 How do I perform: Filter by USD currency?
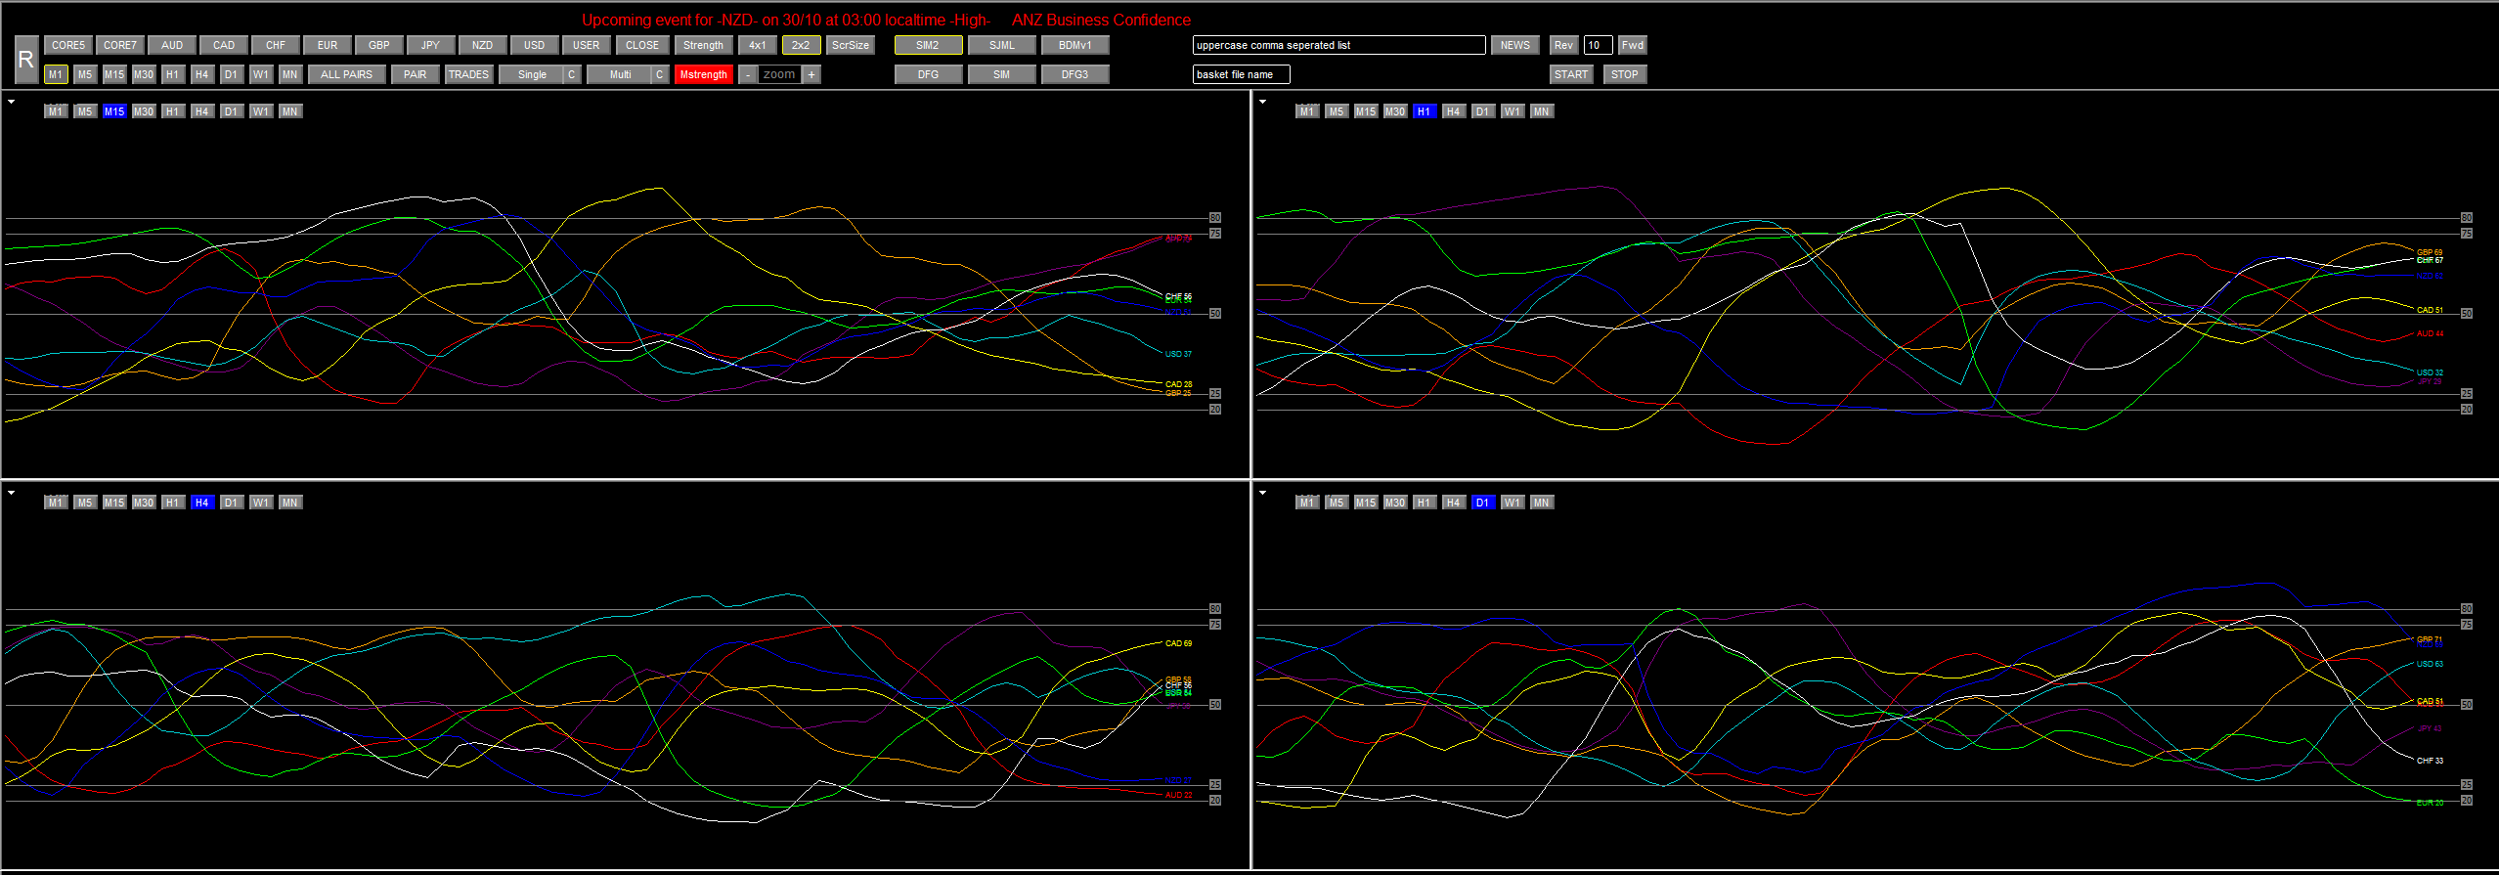pyautogui.click(x=535, y=45)
